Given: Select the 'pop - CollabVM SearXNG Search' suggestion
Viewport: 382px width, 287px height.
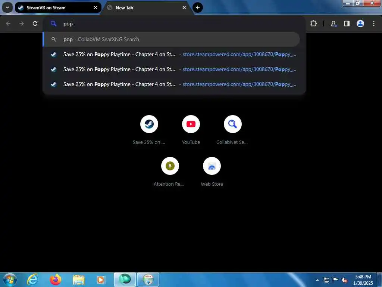Looking at the screenshot, I should [x=172, y=39].
